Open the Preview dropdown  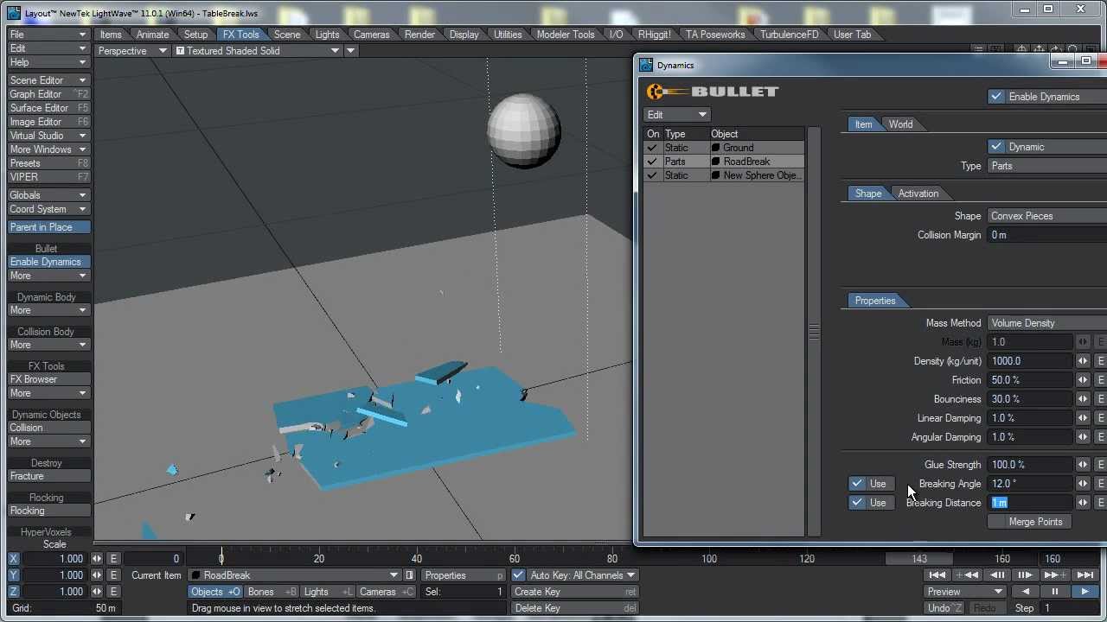964,592
